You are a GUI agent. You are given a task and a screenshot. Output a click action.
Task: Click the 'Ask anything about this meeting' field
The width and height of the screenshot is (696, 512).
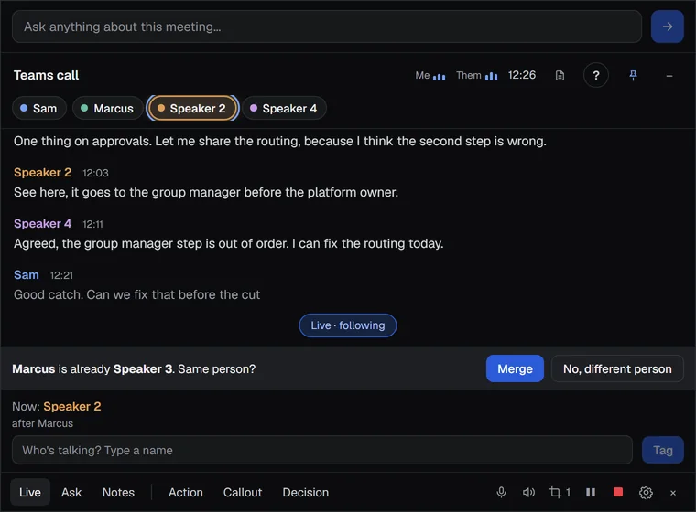pyautogui.click(x=327, y=27)
